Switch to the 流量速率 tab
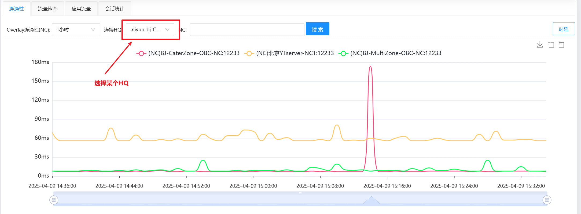Viewport: 581px width, 214px height. [x=48, y=9]
